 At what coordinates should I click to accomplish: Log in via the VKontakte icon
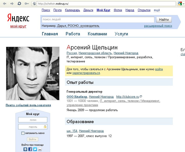point(25,149)
